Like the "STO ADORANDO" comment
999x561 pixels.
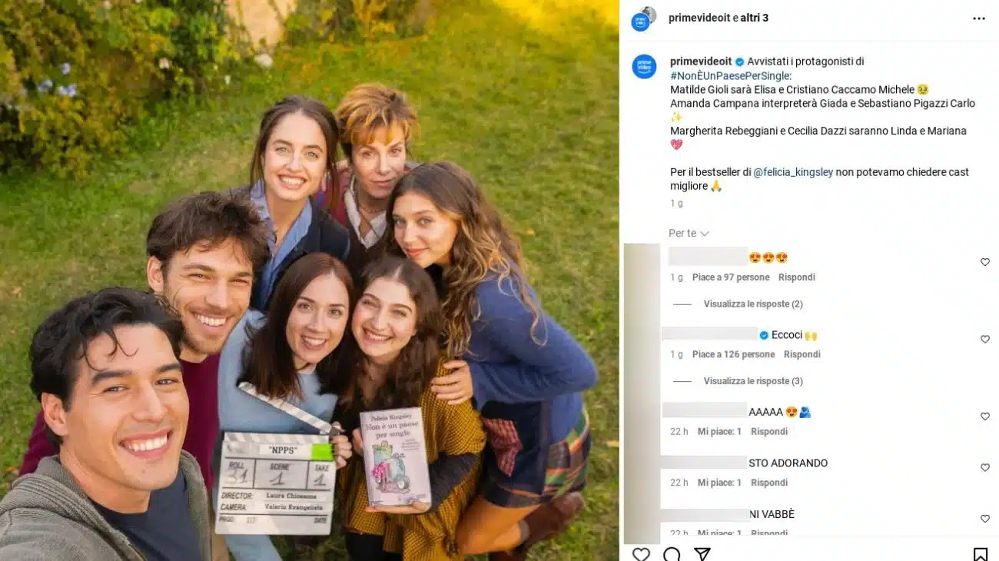pos(985,467)
